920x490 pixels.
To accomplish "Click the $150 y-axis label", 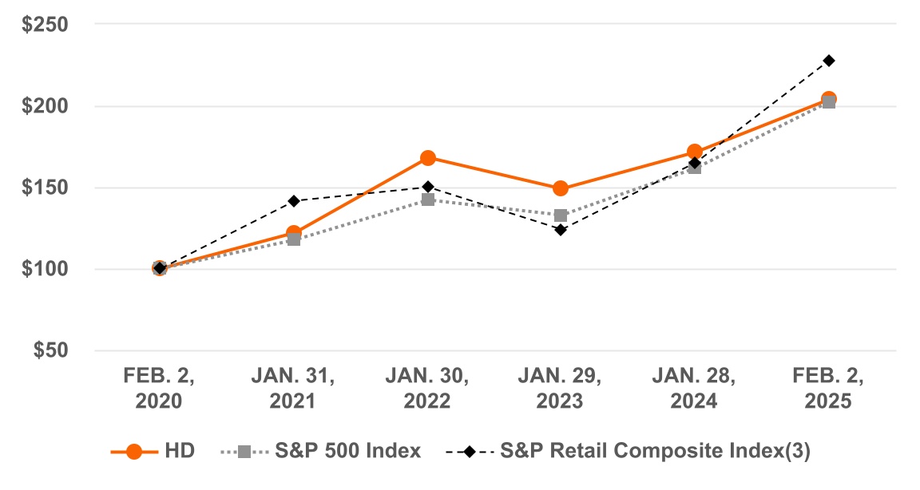I will pos(46,188).
